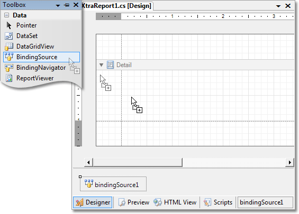Select bindingSource1 component in tray

113,184
